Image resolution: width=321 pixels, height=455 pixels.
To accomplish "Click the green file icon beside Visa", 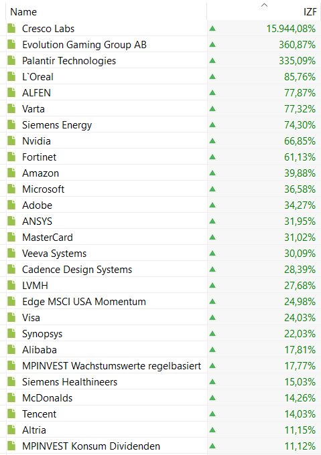I will [x=11, y=317].
